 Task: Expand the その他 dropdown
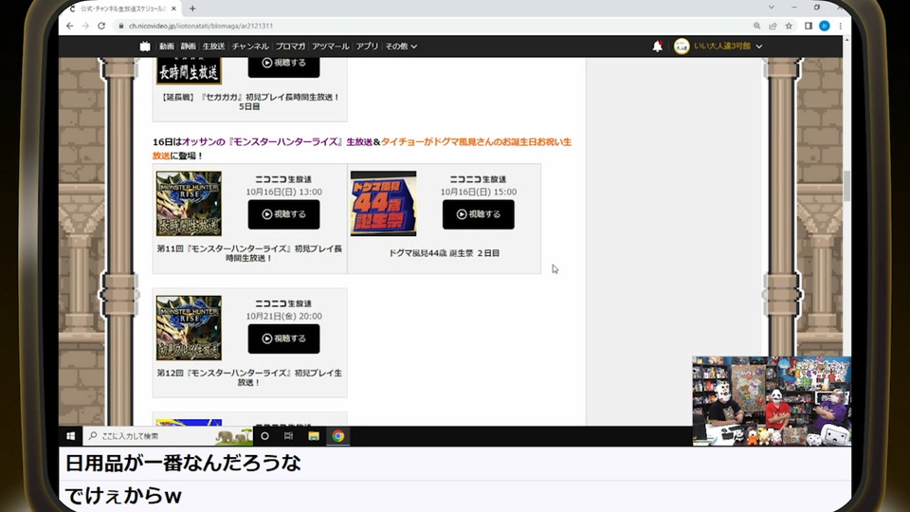(x=401, y=46)
